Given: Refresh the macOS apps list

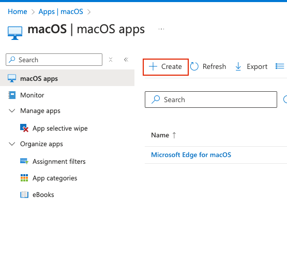Looking at the screenshot, I should point(208,67).
